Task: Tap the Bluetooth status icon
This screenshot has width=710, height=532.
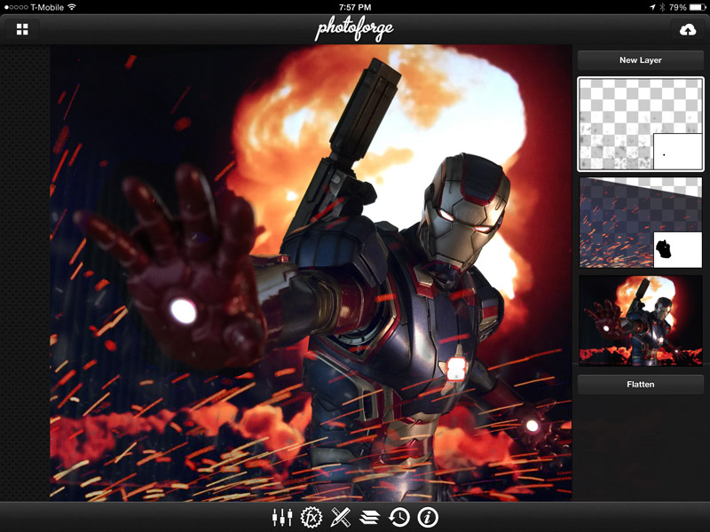Action: pos(661,7)
